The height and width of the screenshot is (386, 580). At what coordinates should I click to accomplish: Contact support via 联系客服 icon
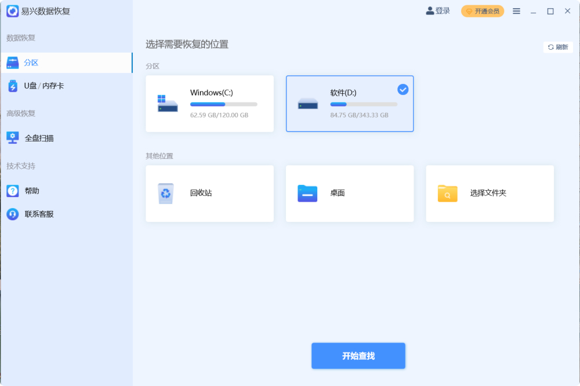click(13, 214)
